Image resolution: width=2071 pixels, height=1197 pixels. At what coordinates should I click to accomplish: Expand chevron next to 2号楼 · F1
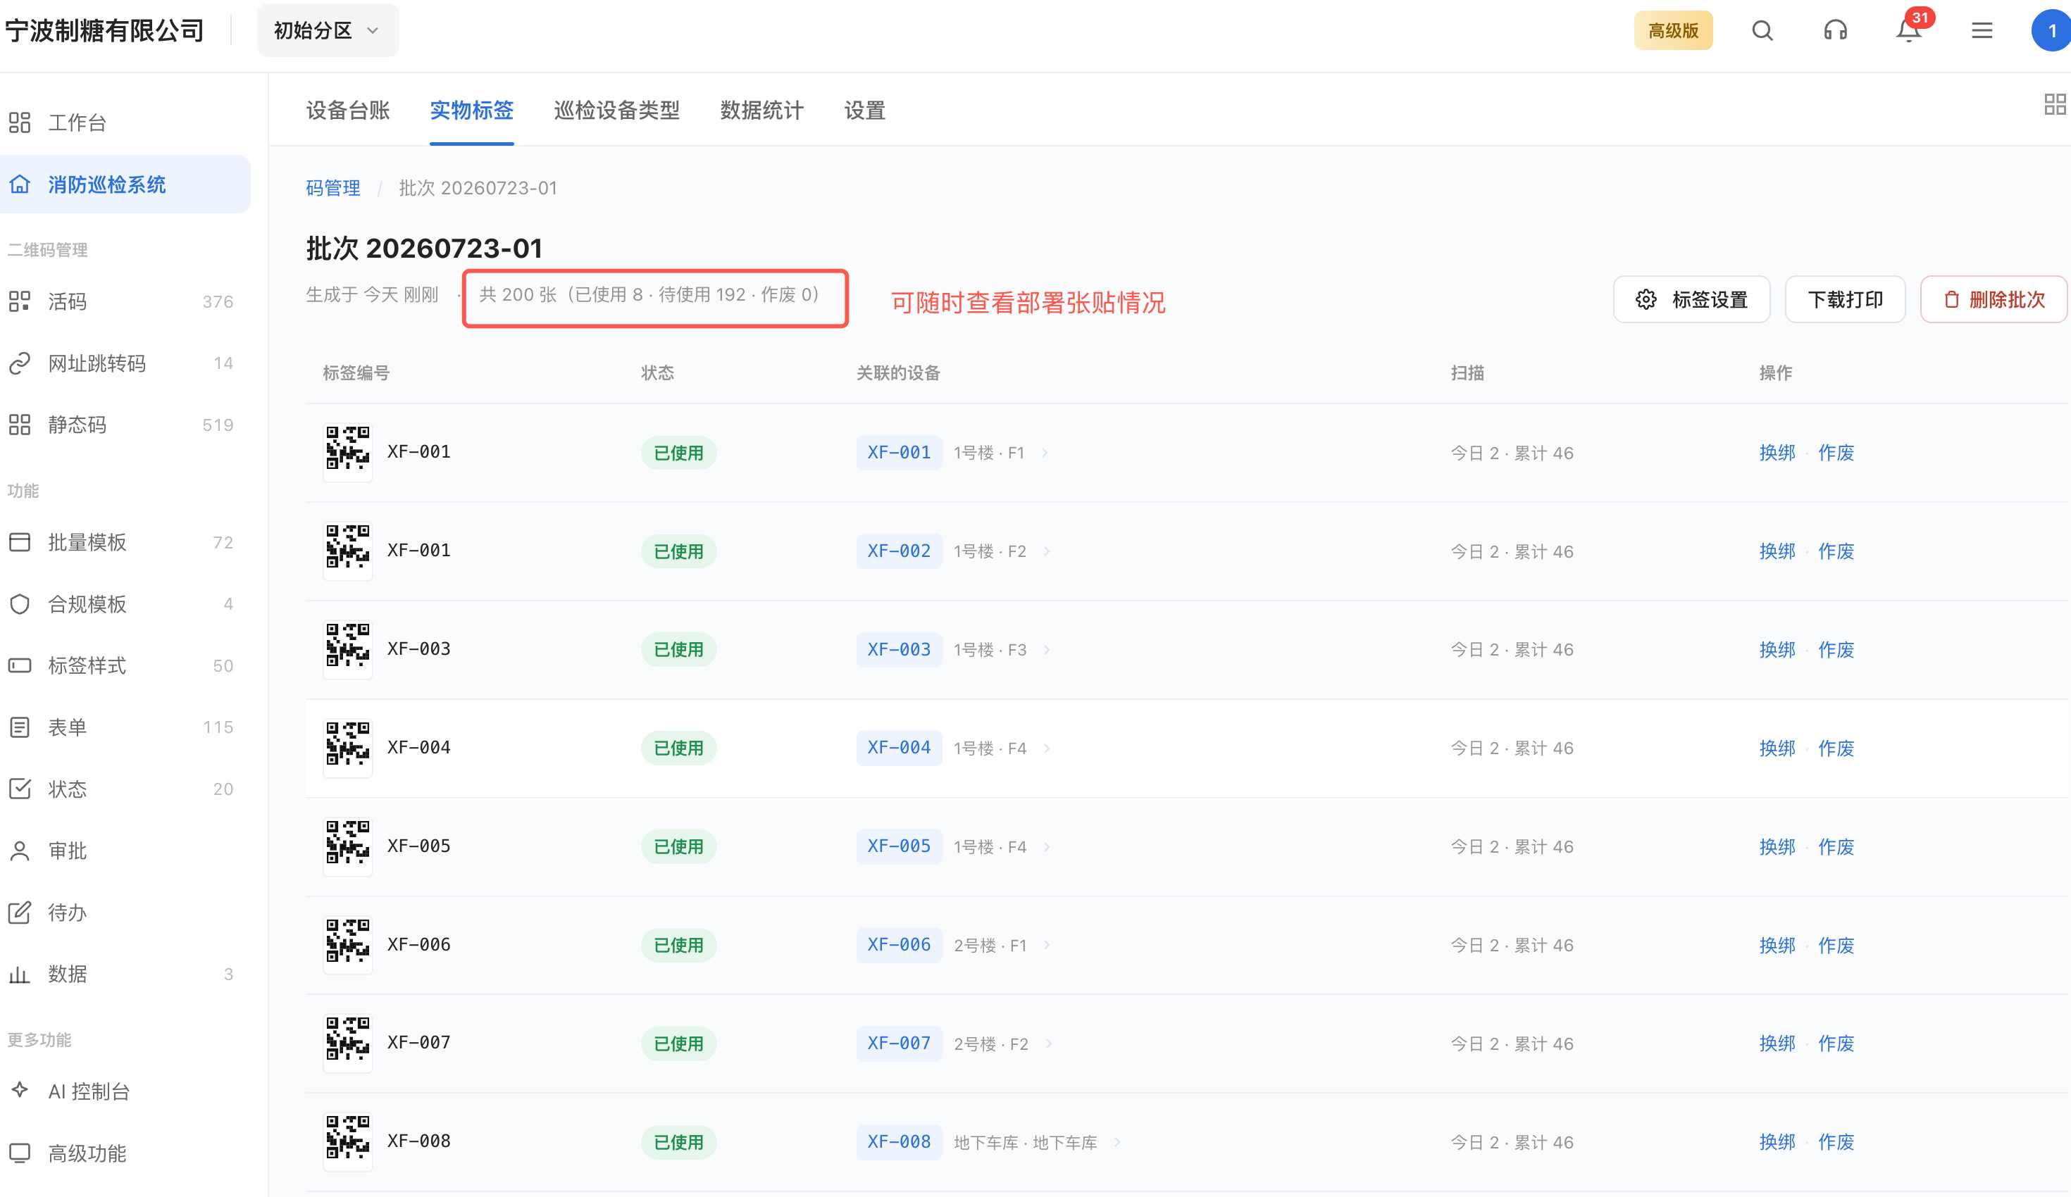pyautogui.click(x=1047, y=945)
